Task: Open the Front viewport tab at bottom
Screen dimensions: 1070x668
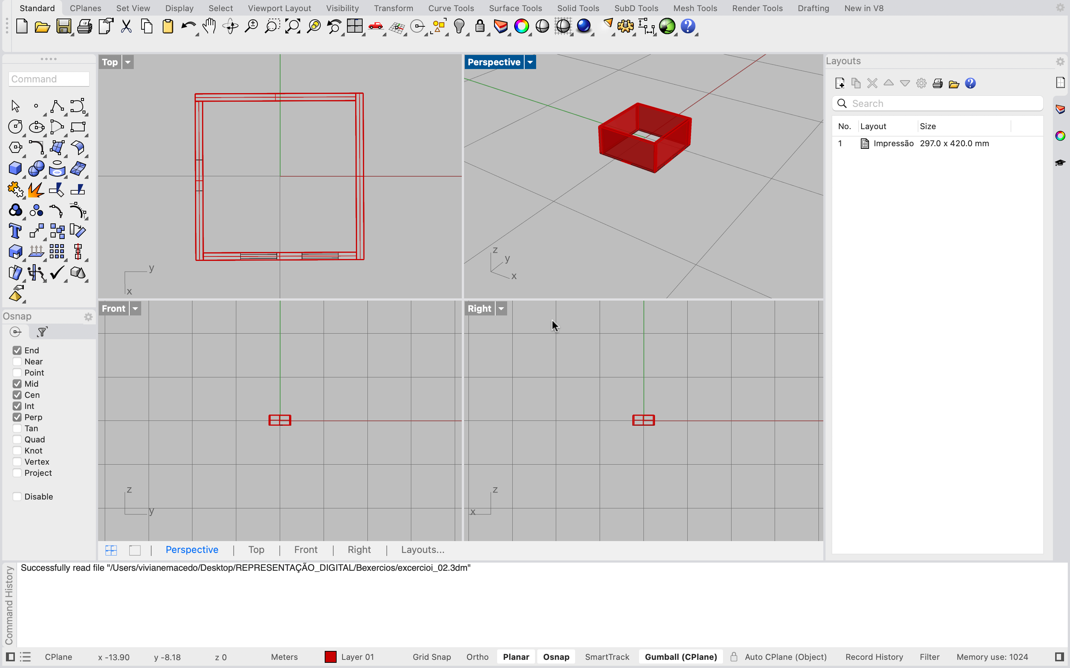Action: coord(305,550)
